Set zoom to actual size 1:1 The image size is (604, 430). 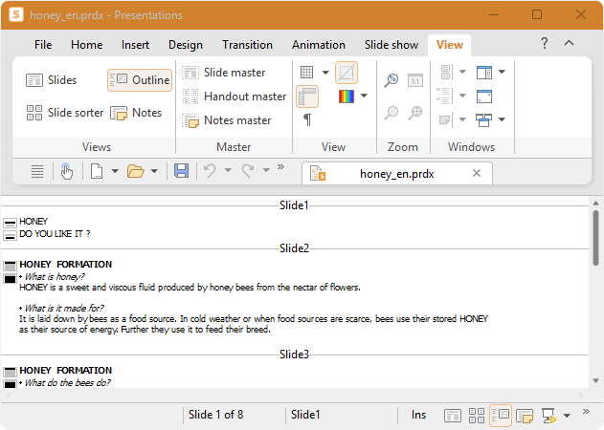[415, 80]
